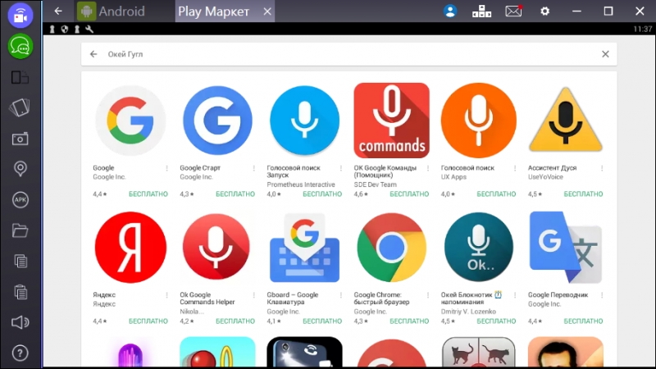The width and height of the screenshot is (656, 369).
Task: Take a screenshot with camera icon
Action: [20, 139]
